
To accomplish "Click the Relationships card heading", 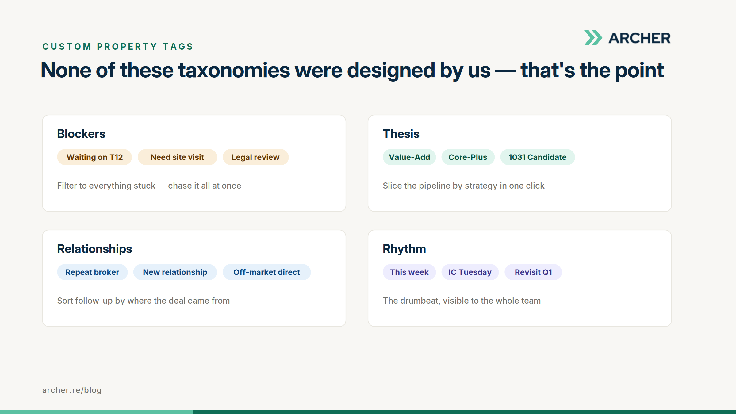I will click(94, 249).
